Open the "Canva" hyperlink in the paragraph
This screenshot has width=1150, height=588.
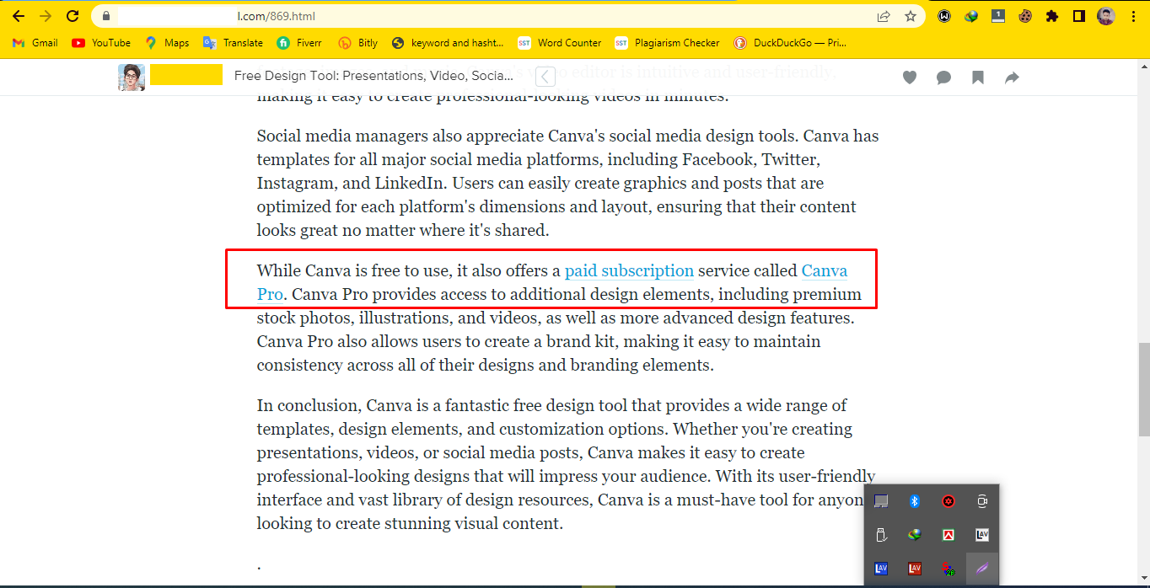point(824,270)
